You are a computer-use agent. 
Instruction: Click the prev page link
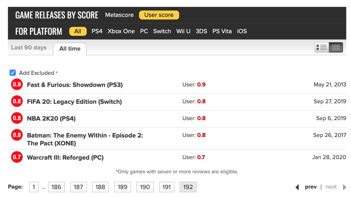point(311,187)
